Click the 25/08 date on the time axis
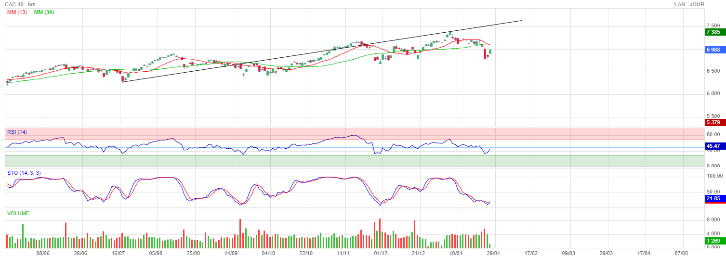Viewport: 726px width, 258px height. tap(193, 253)
